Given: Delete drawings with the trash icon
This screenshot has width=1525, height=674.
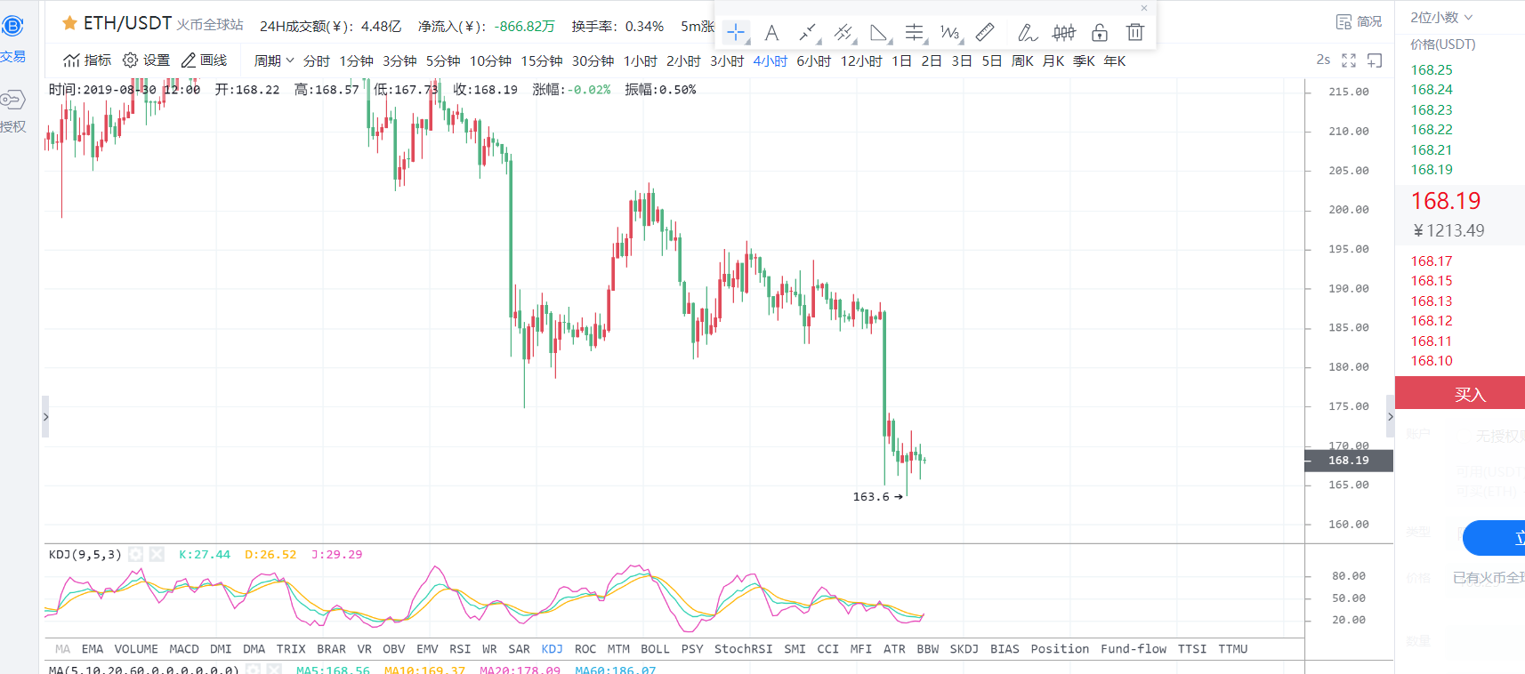Looking at the screenshot, I should (x=1135, y=33).
